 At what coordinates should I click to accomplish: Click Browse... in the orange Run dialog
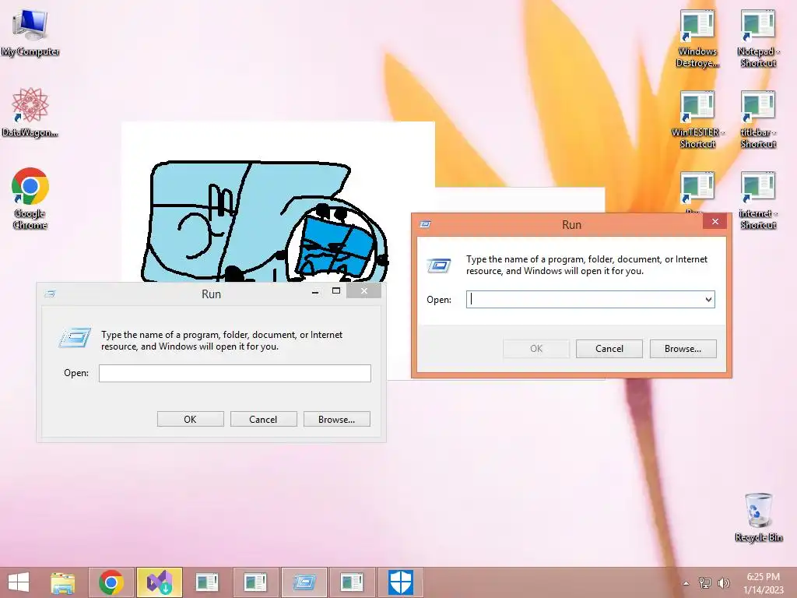click(683, 348)
